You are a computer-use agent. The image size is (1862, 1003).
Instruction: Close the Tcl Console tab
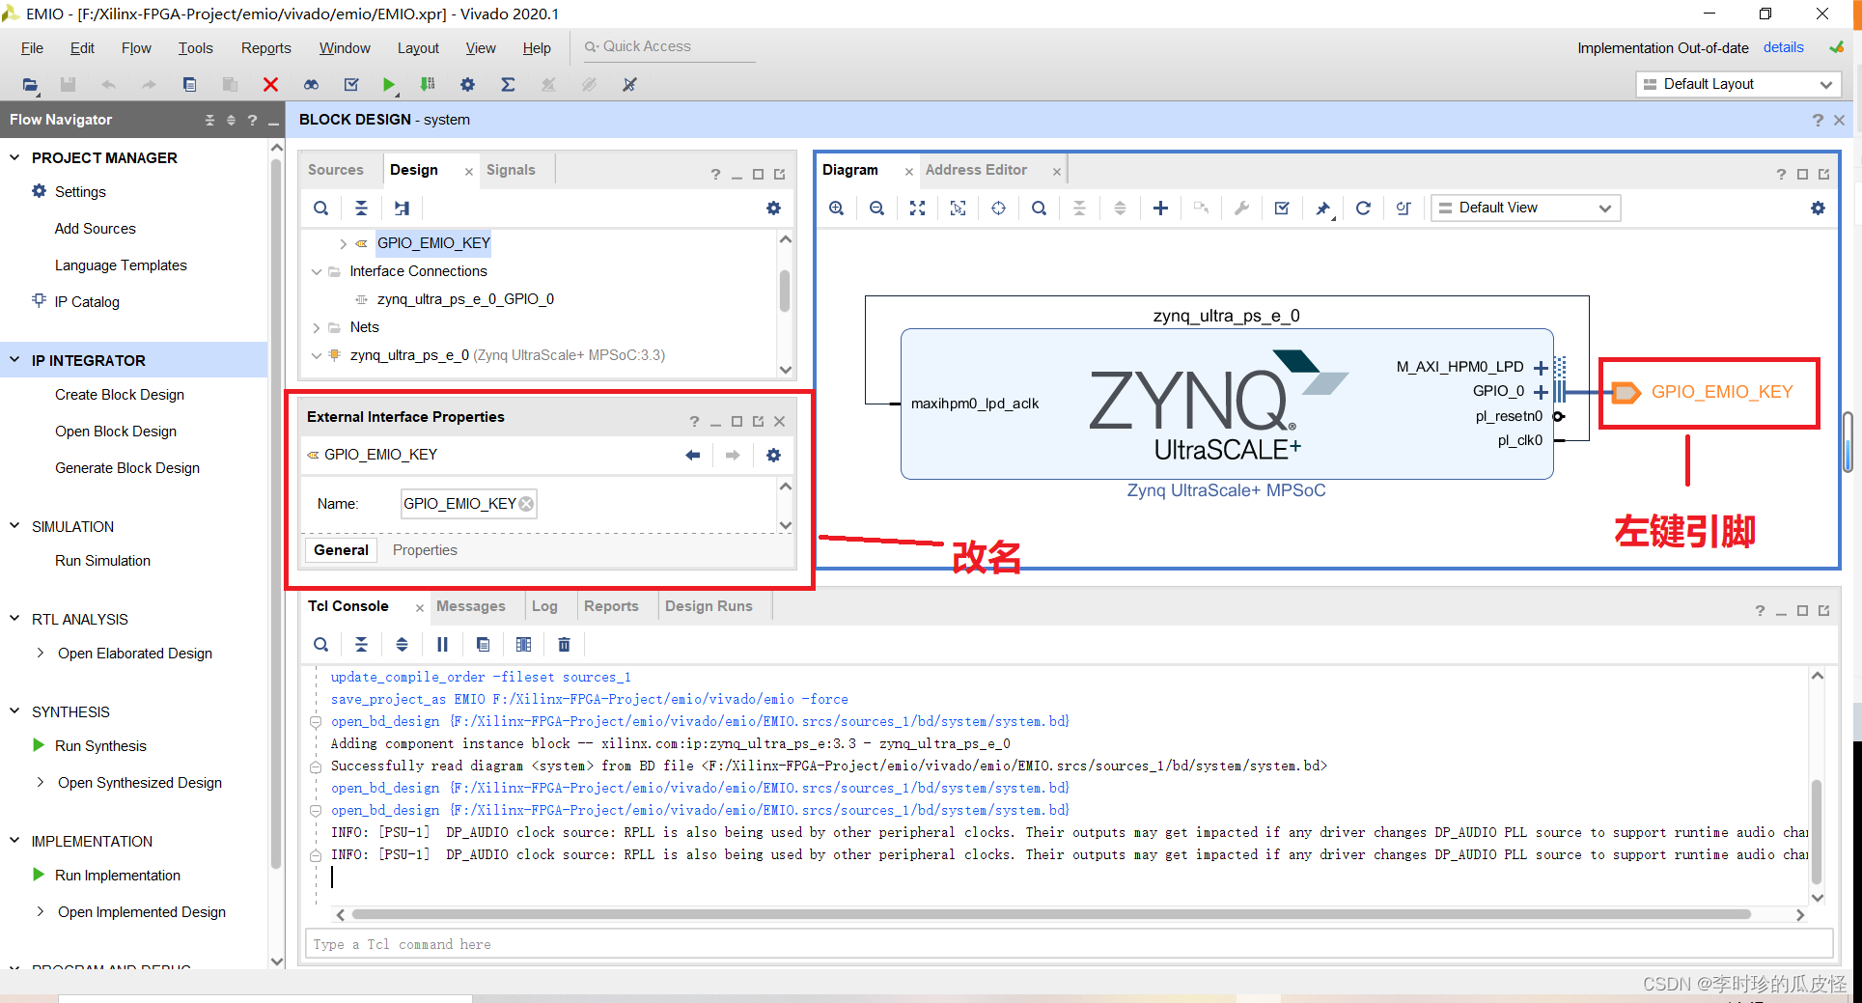click(419, 607)
